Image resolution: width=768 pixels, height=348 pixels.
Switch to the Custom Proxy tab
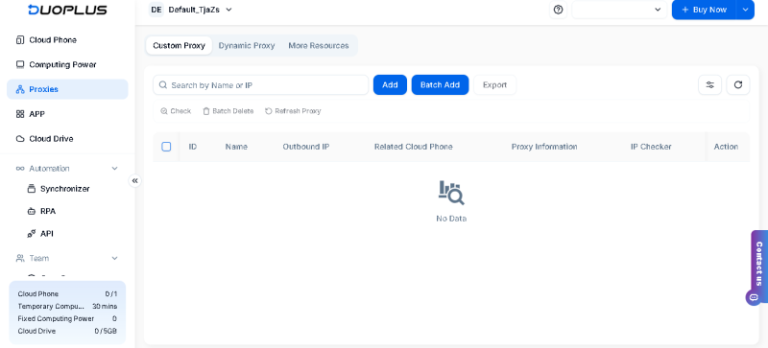tap(179, 45)
